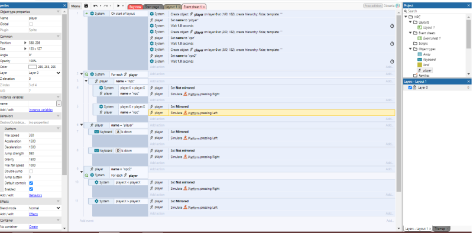
Task: Open the Blend mode dropdown
Action: coord(45,208)
